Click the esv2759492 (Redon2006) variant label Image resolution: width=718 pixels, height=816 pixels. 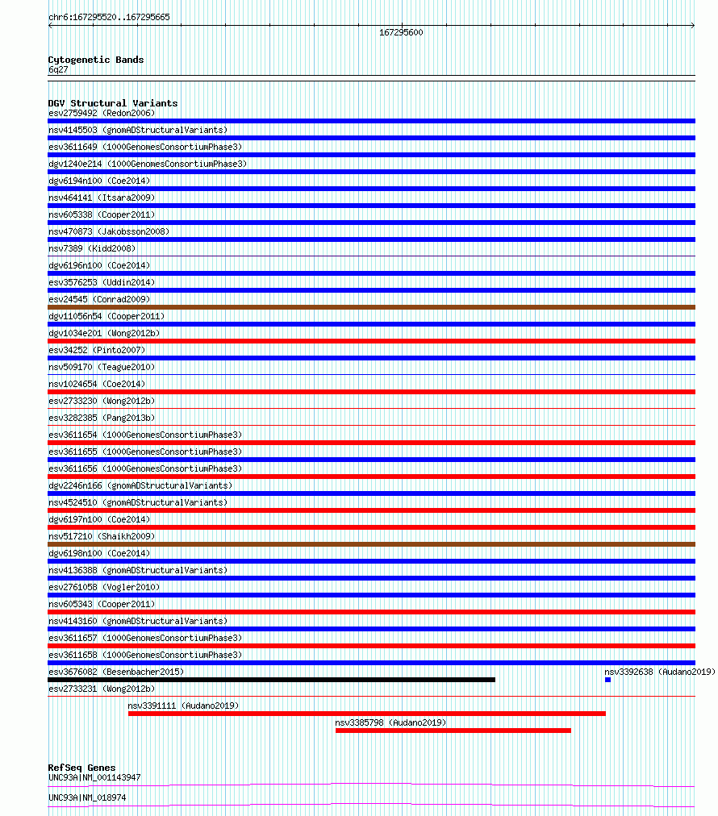[x=102, y=113]
